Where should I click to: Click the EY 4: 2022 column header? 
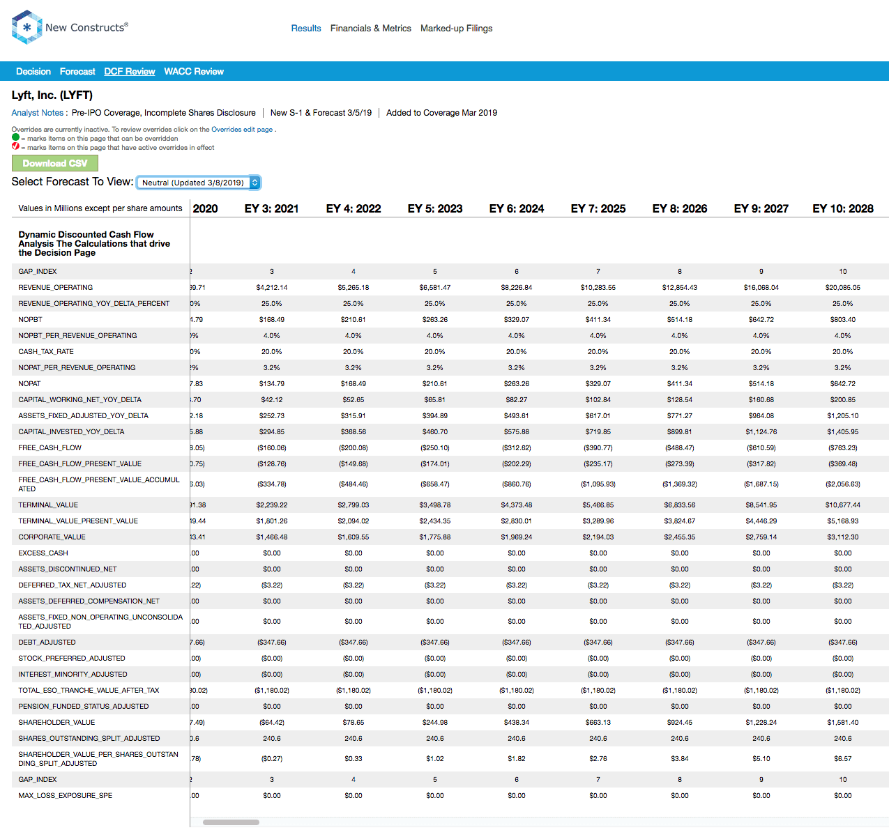[x=354, y=209]
